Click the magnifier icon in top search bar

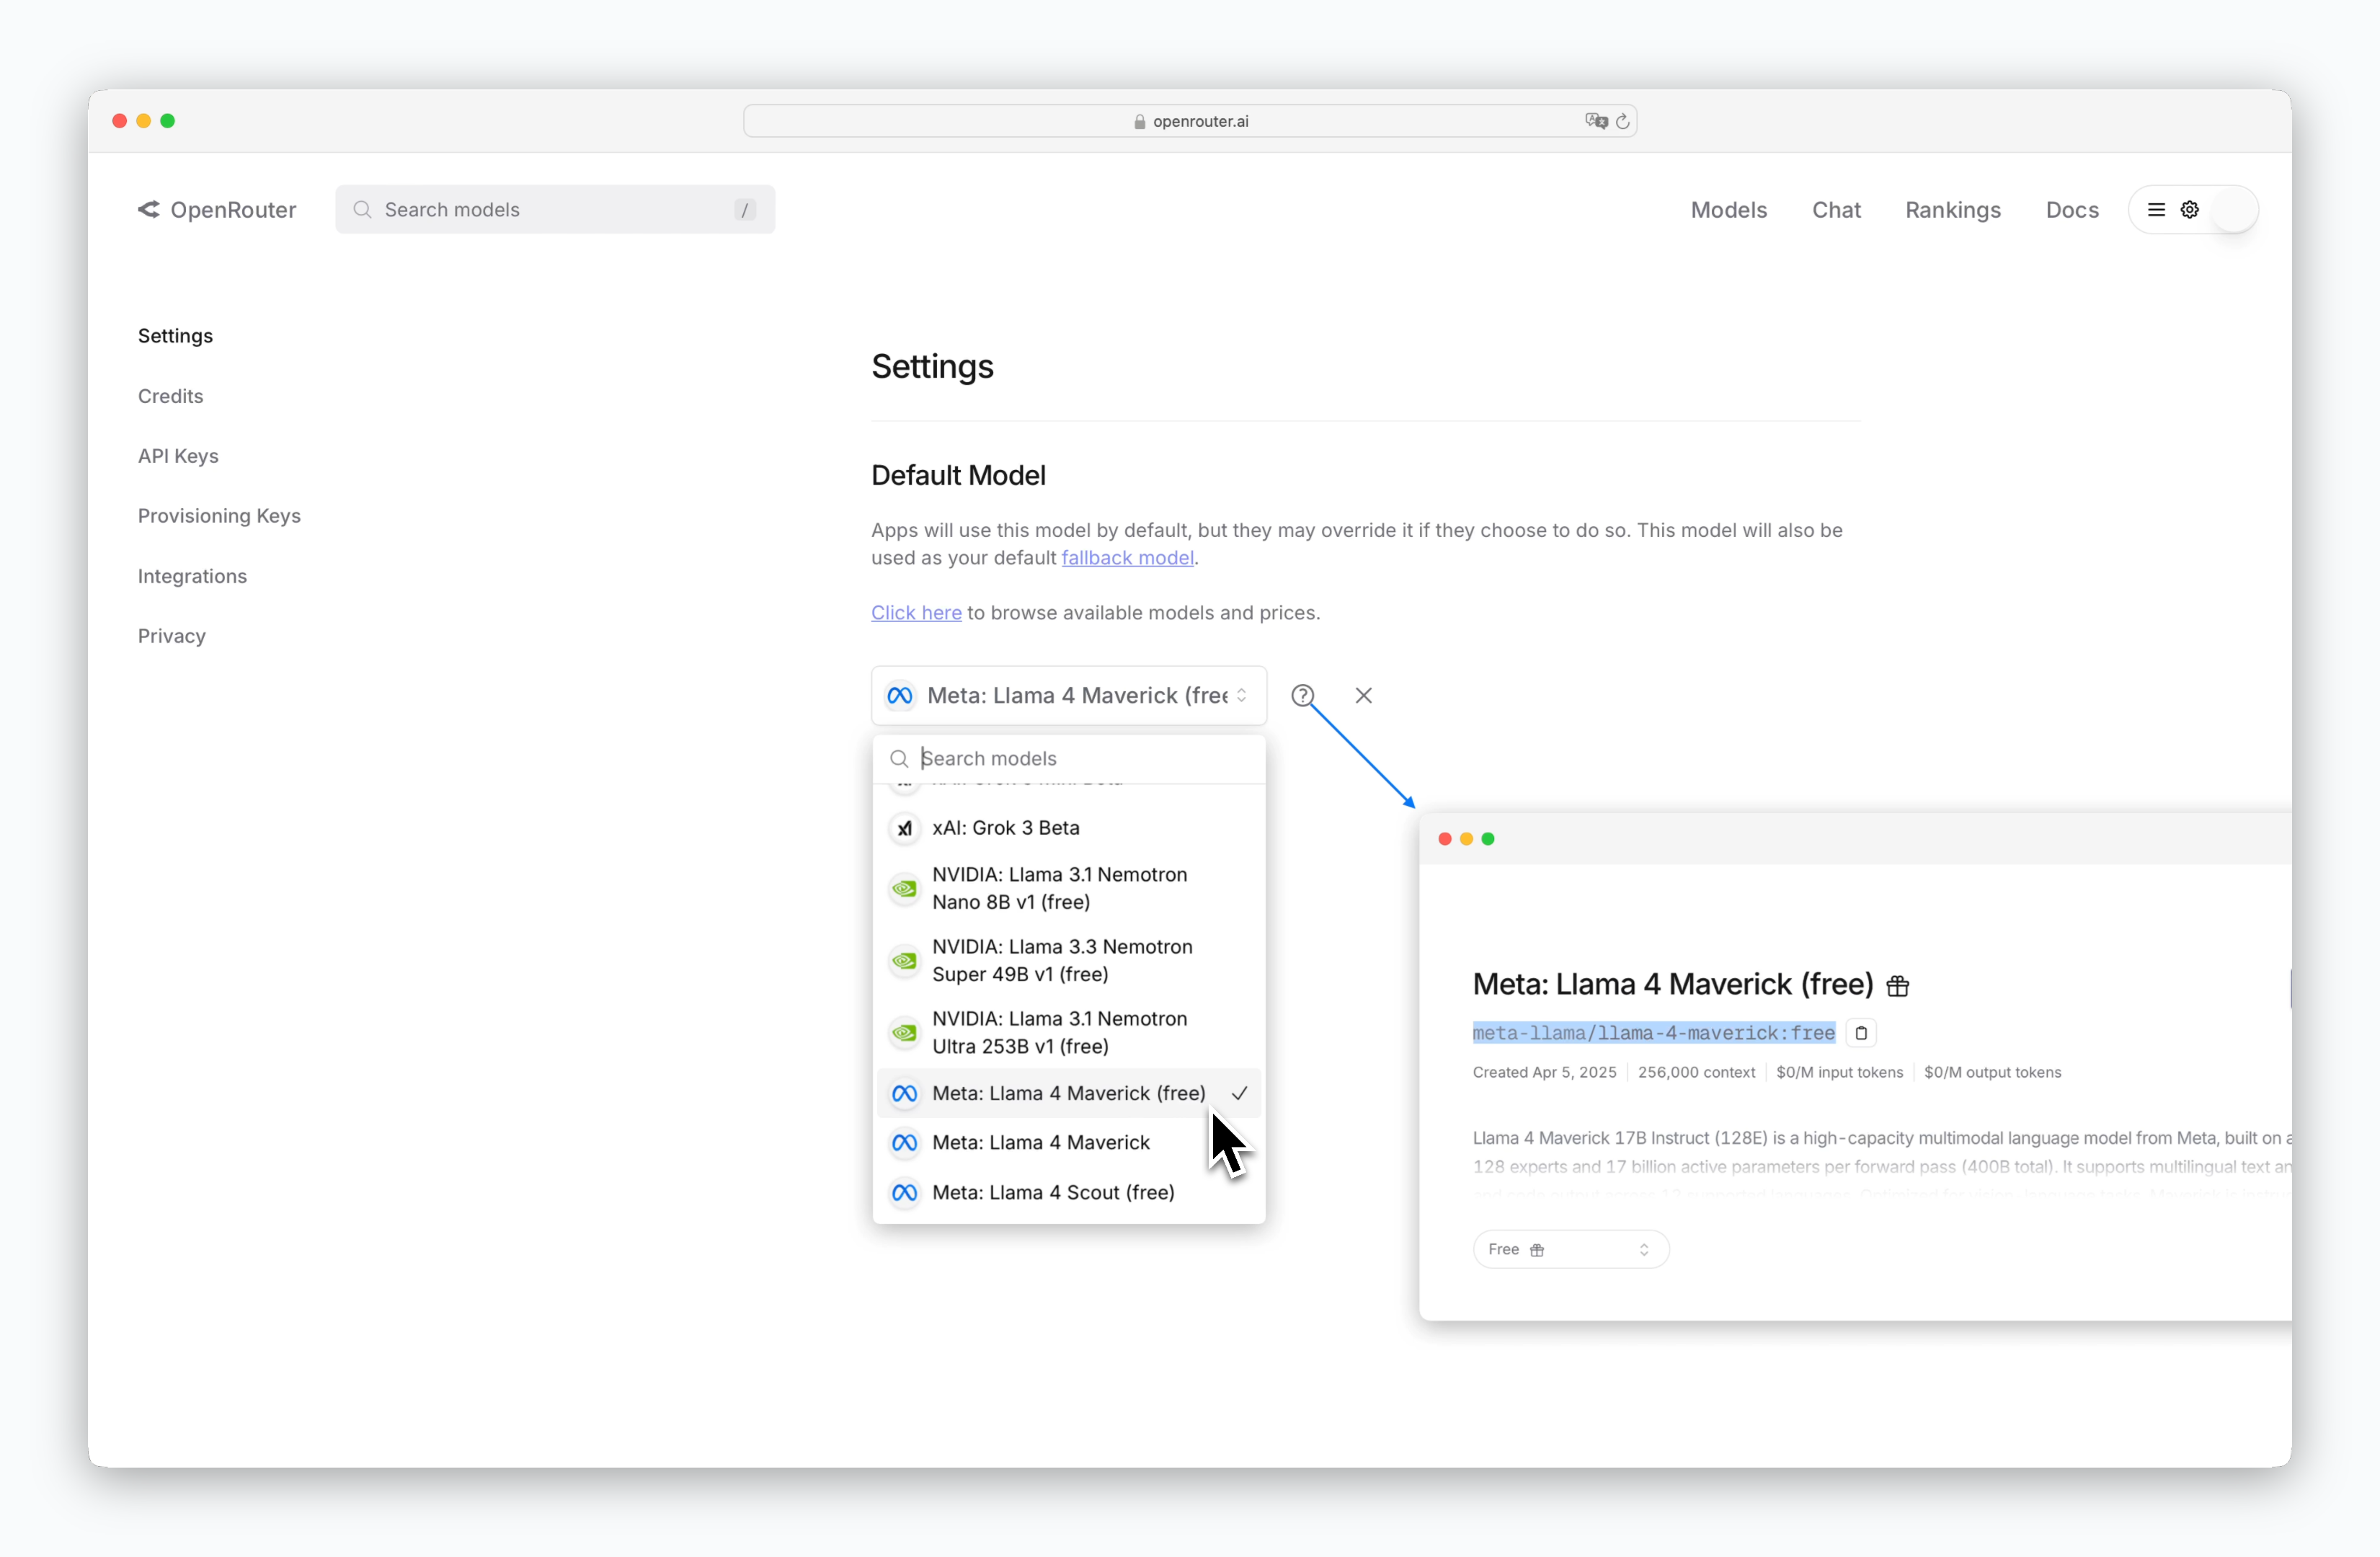(x=362, y=209)
